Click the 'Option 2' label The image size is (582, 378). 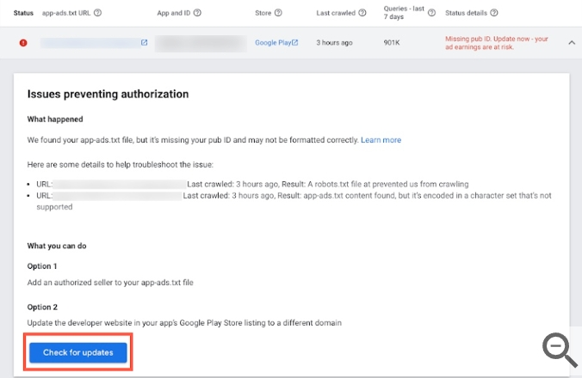tap(42, 307)
